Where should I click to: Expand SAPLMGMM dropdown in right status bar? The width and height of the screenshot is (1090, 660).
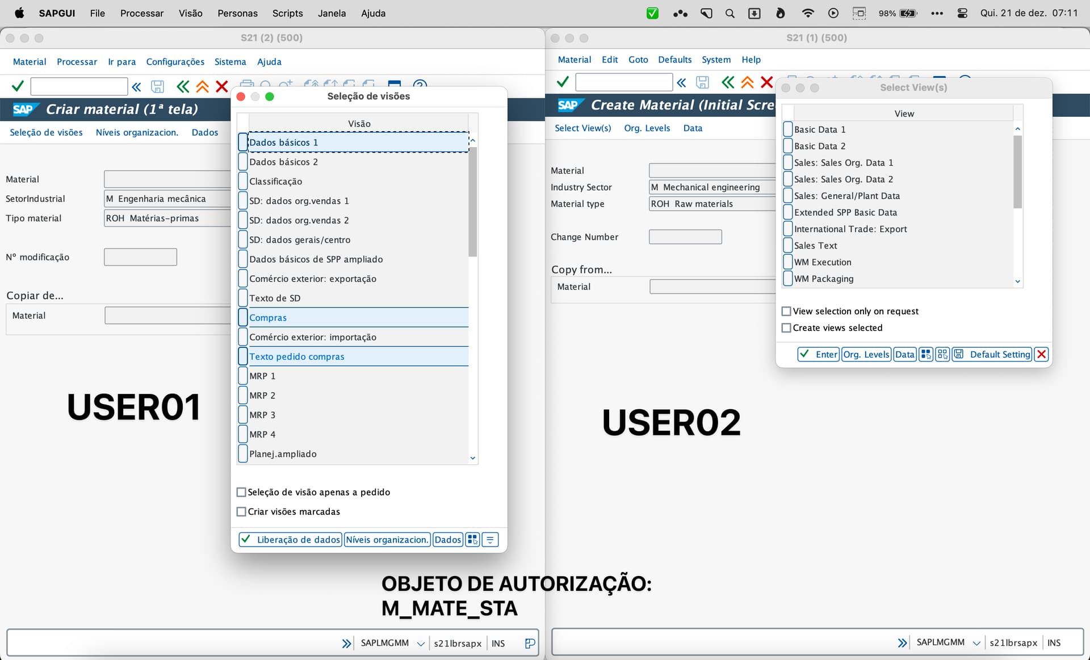[976, 643]
